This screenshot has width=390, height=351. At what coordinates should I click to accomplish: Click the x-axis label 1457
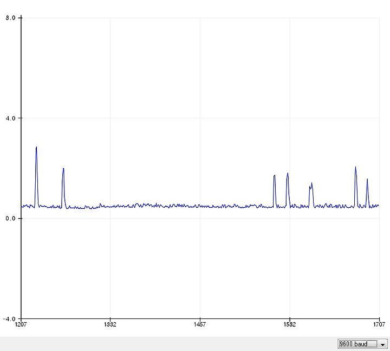[200, 324]
